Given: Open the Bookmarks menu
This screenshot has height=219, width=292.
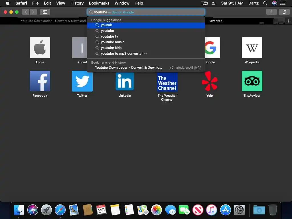Looking at the screenshot, I should point(99,3).
